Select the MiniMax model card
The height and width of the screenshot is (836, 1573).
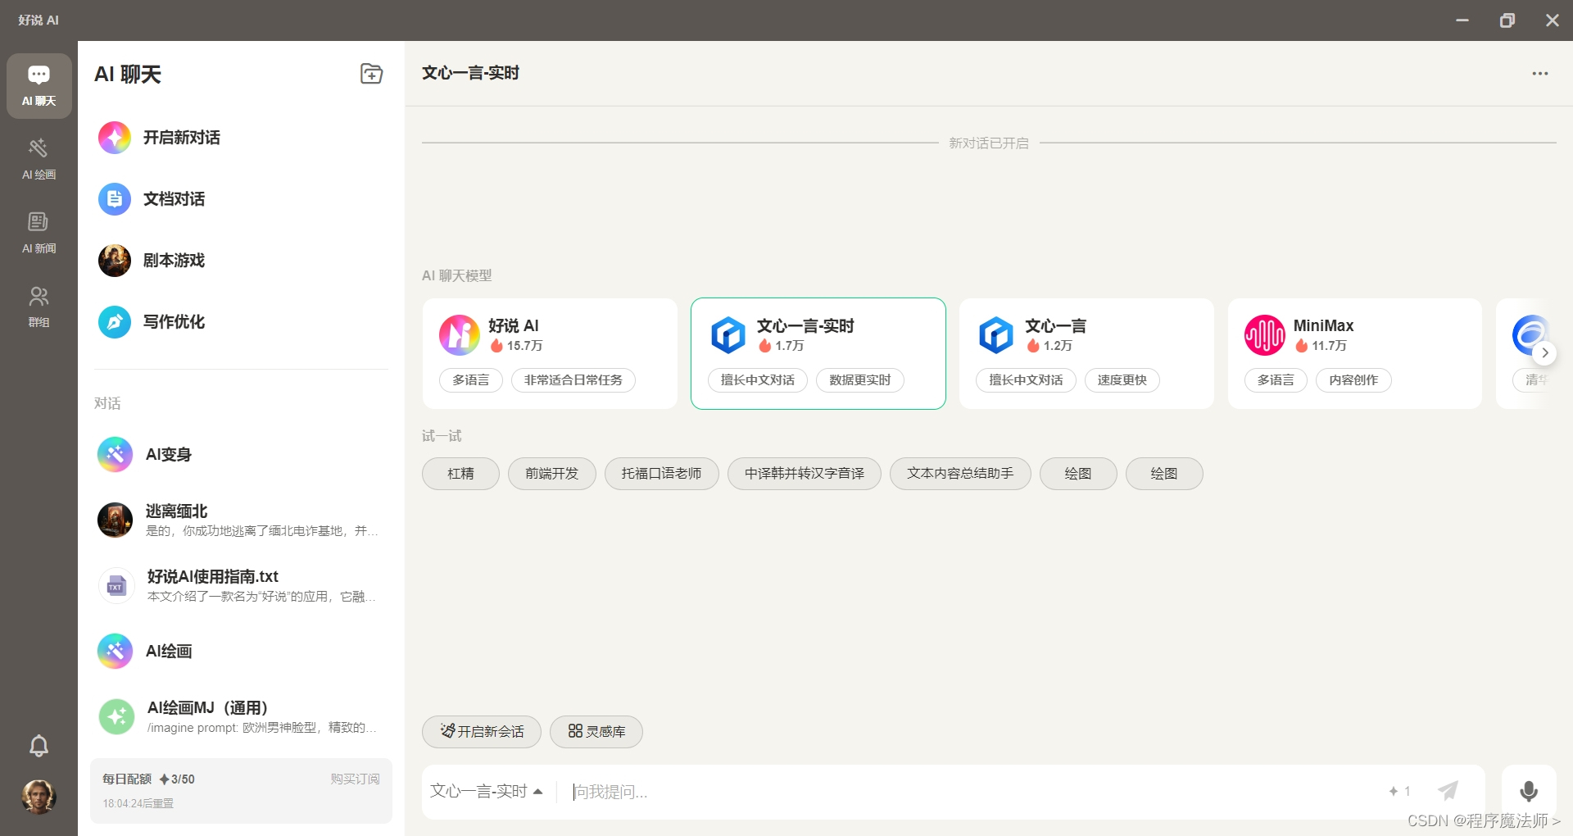pyautogui.click(x=1355, y=353)
